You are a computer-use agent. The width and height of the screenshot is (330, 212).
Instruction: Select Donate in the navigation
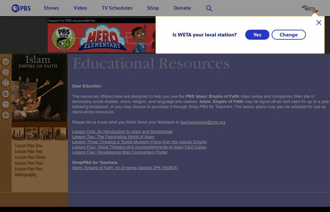click(182, 8)
